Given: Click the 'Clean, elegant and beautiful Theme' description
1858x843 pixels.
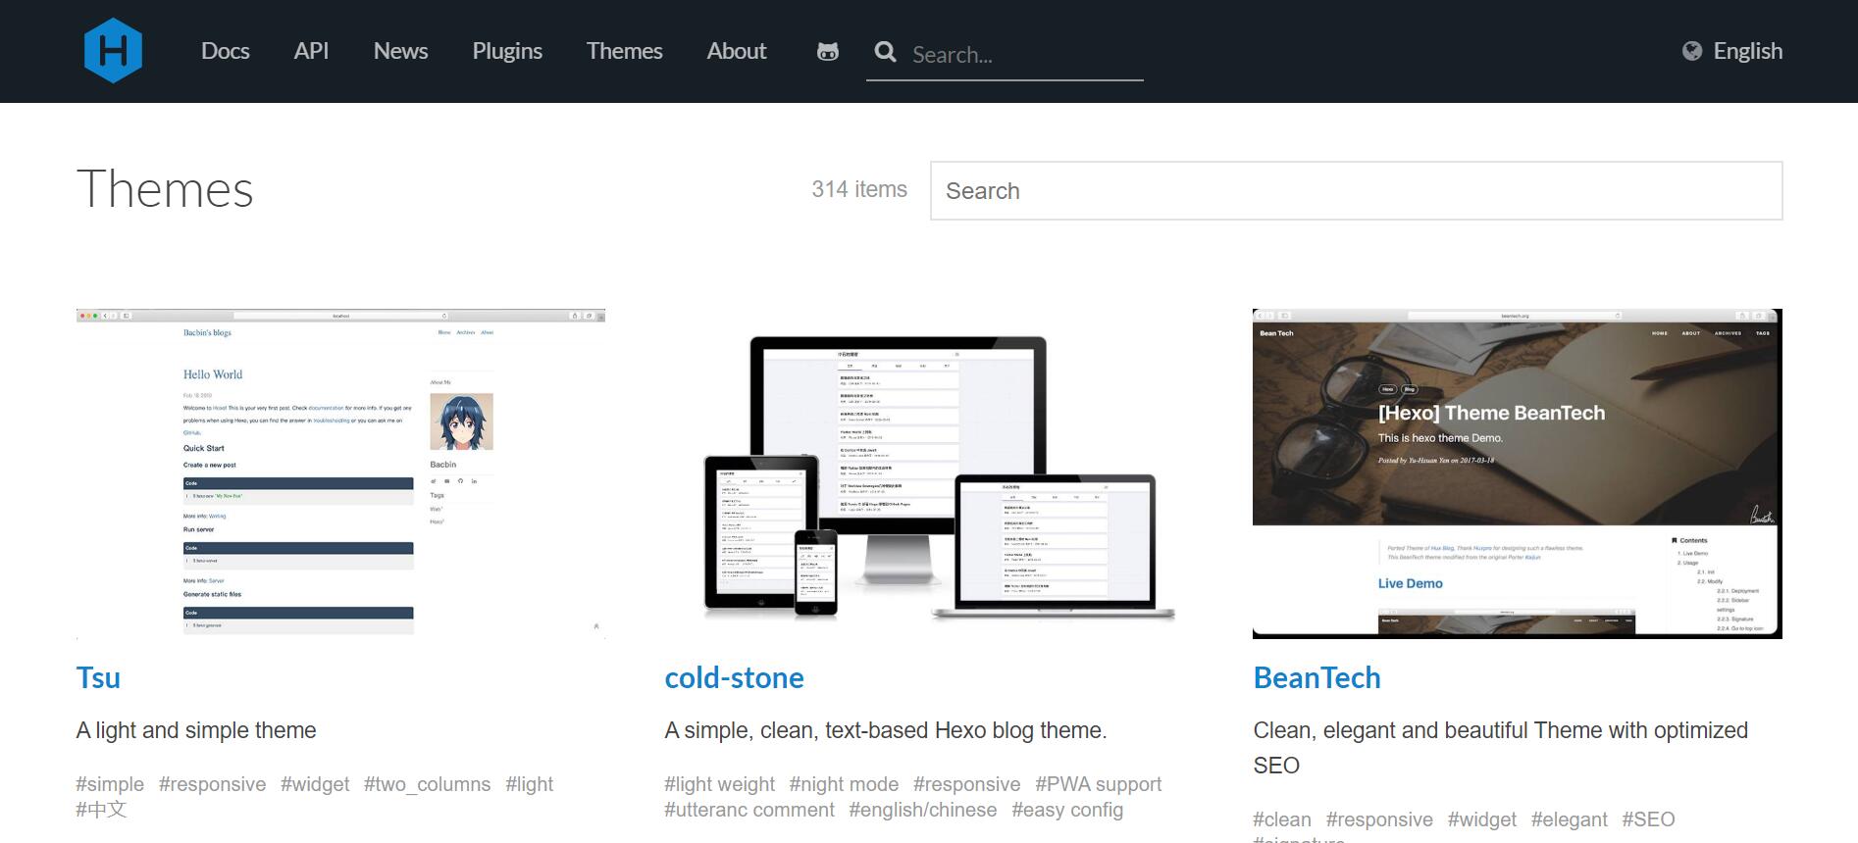Looking at the screenshot, I should pyautogui.click(x=1500, y=748).
